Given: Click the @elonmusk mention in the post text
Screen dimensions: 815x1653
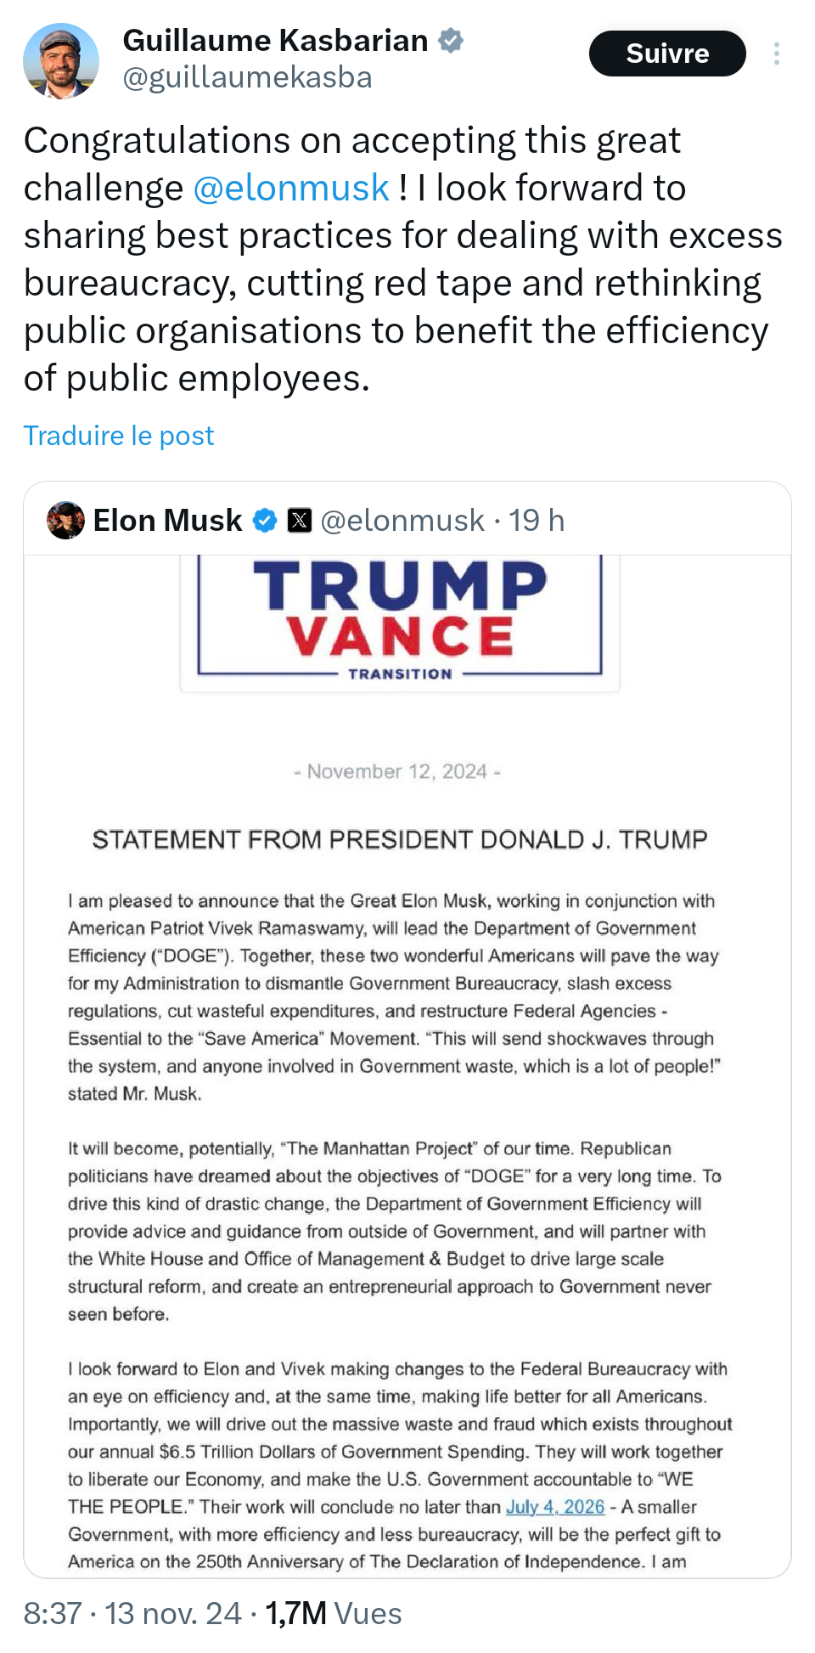Looking at the screenshot, I should click(291, 188).
